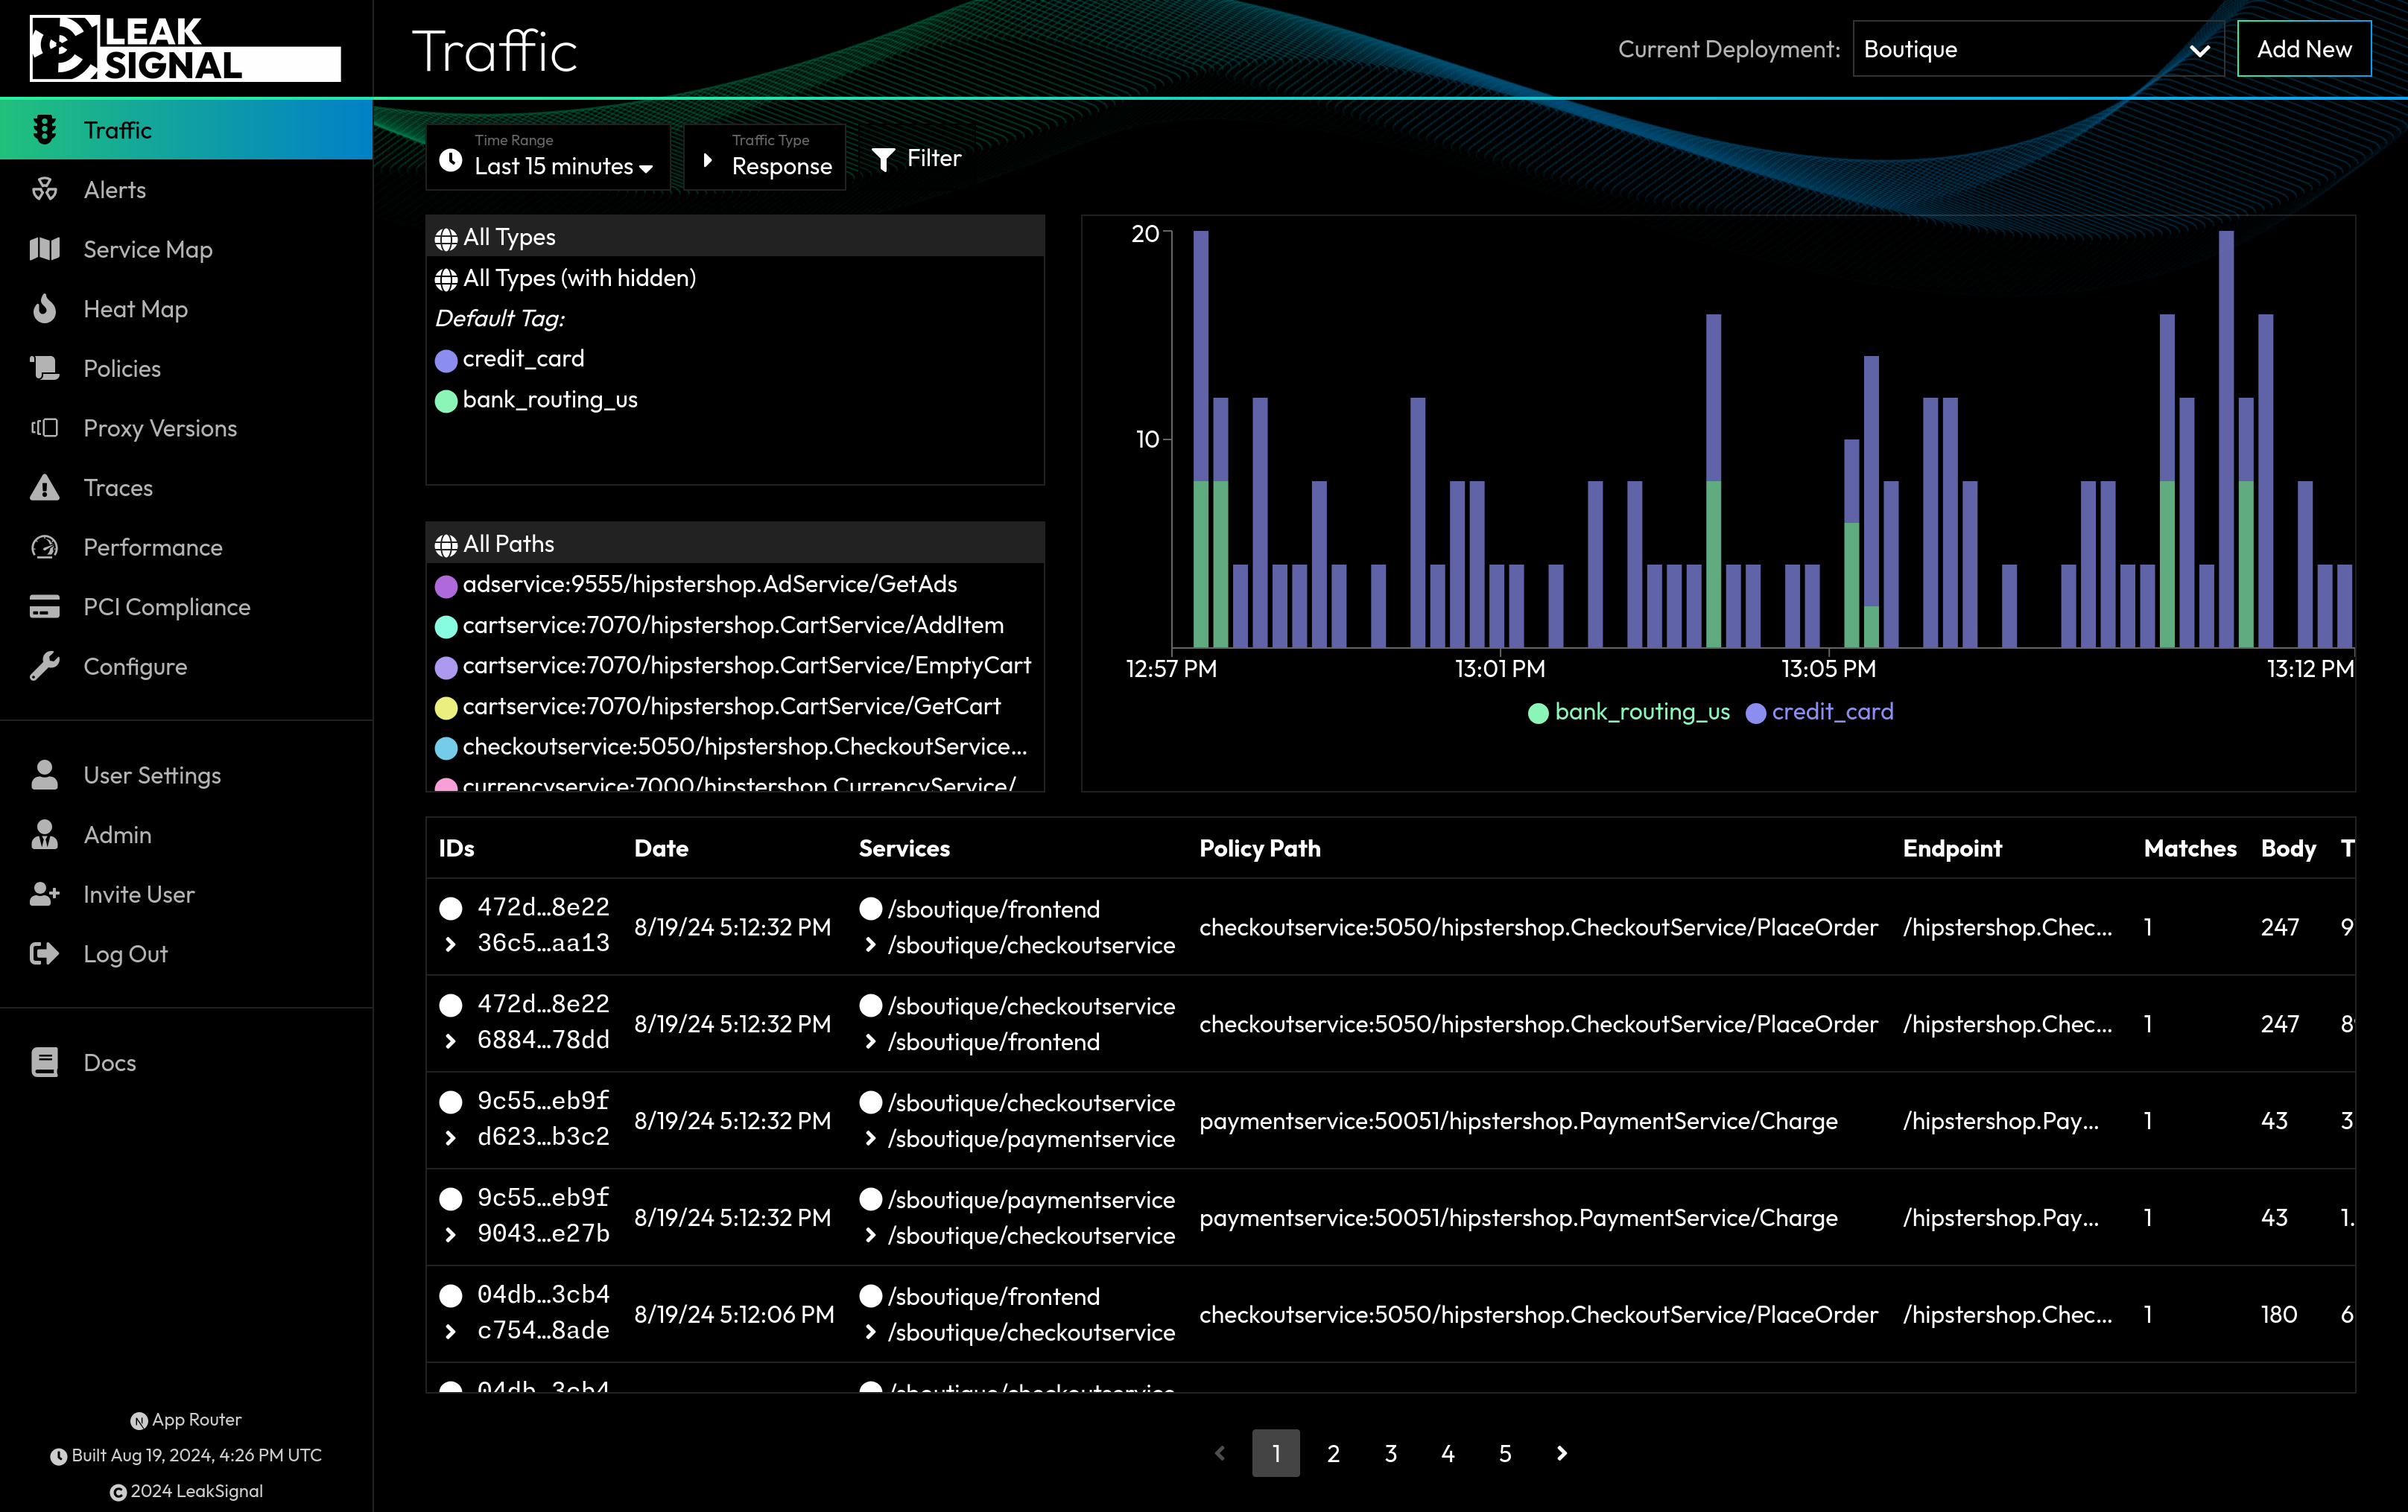Go to page 2 of results
This screenshot has height=1512, width=2408.
1333,1453
